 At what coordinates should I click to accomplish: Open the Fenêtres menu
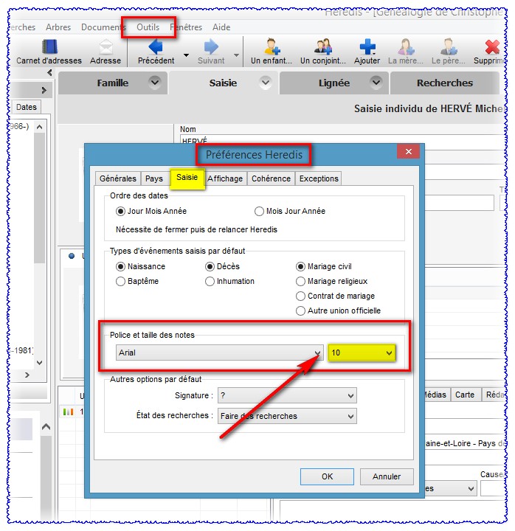186,27
